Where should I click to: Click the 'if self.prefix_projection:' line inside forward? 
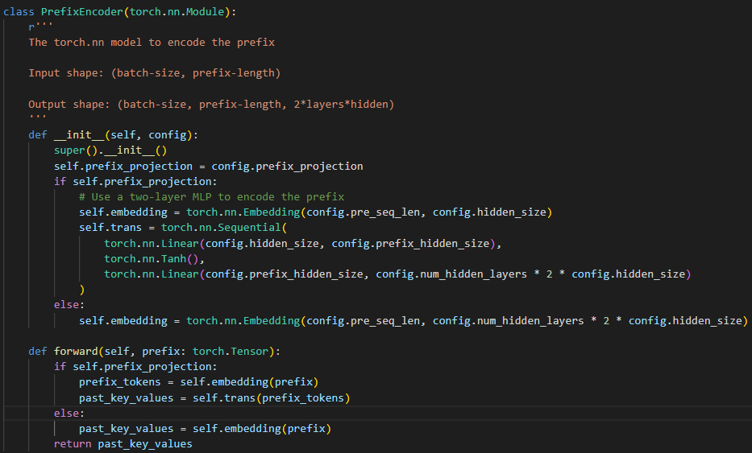click(135, 366)
